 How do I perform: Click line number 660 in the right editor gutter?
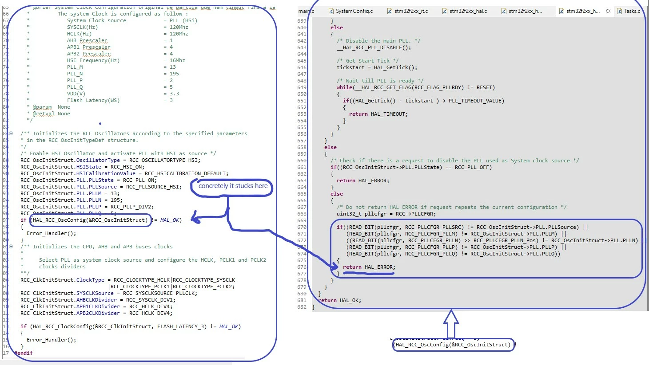click(x=302, y=161)
